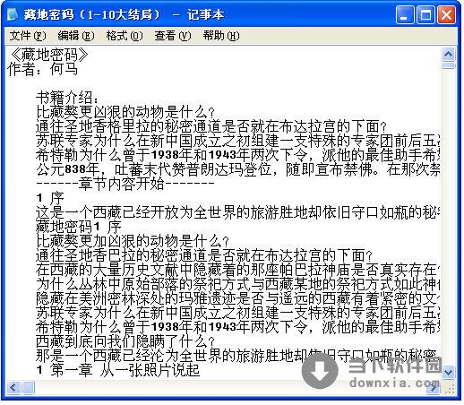This screenshot has width=464, height=405.
Task: Minimize the Notepad window
Action: pyautogui.click(x=405, y=14)
